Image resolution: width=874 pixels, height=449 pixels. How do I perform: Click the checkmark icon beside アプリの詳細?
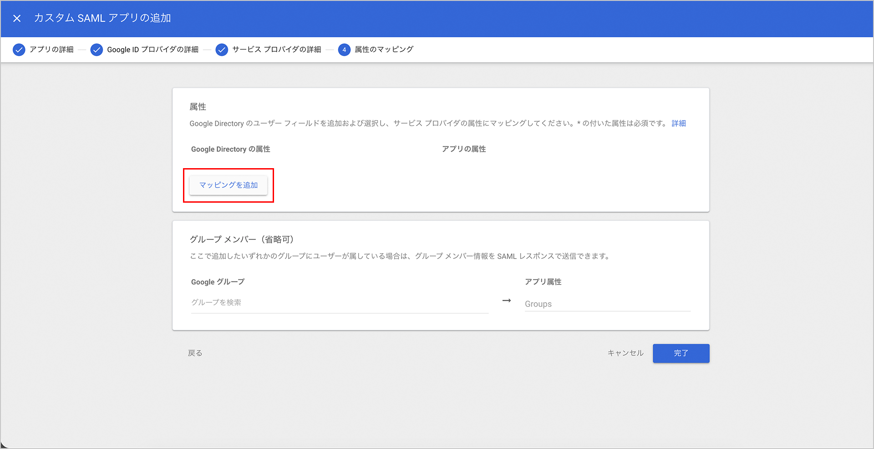click(x=19, y=50)
